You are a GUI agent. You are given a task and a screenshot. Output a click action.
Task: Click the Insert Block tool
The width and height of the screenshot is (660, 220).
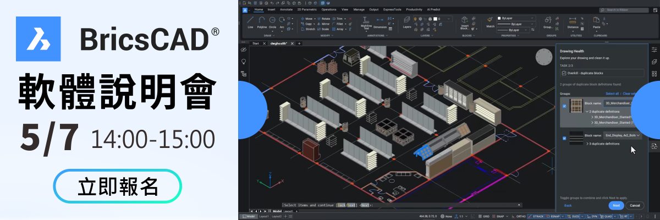[465, 23]
